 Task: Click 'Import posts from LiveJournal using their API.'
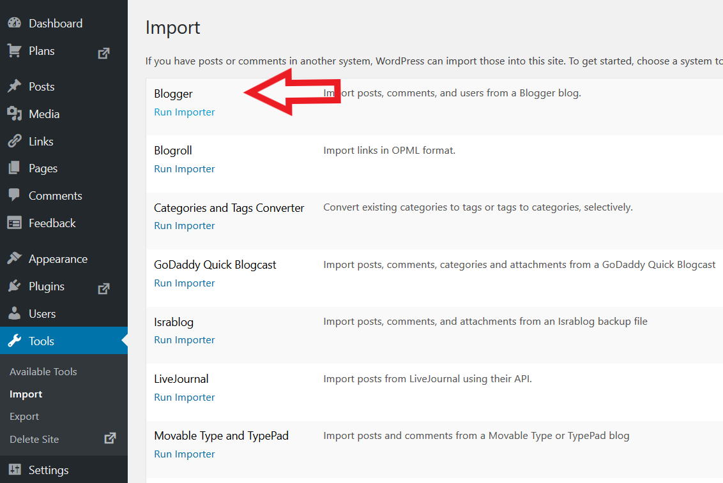427,379
